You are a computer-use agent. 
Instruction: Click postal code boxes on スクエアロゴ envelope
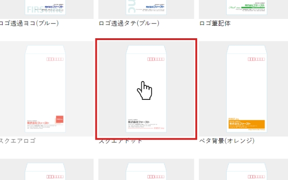point(54,58)
